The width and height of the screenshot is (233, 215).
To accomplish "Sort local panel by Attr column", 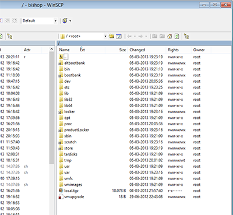I will pyautogui.click(x=27, y=50).
